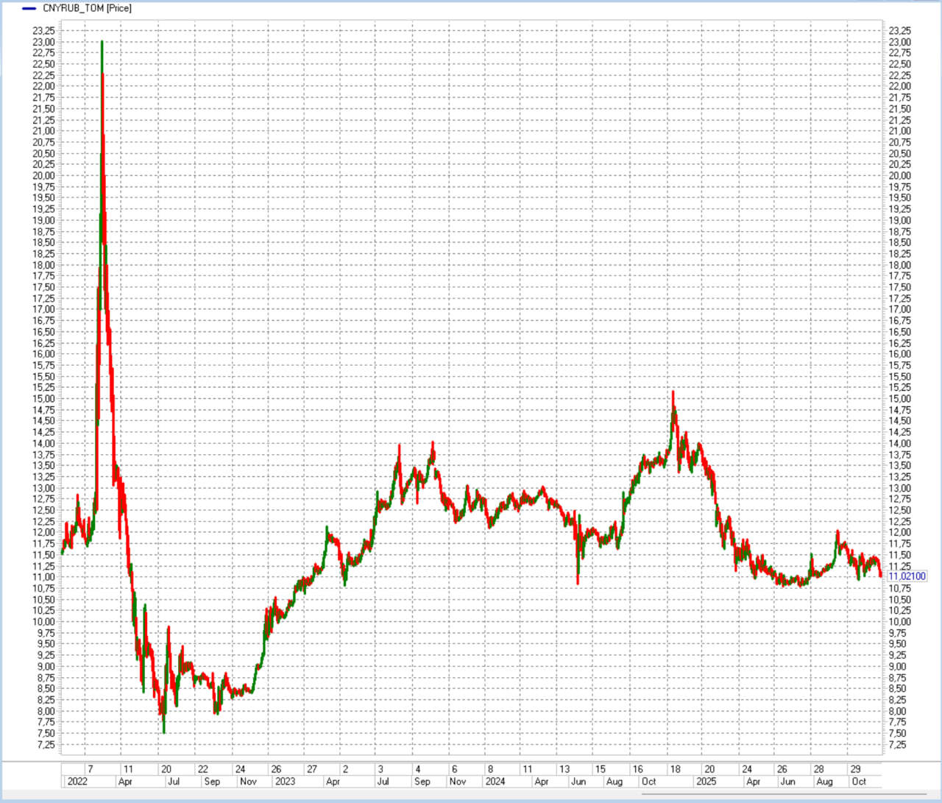Click the 2025 year label on time axis
The height and width of the screenshot is (803, 942).
pyautogui.click(x=706, y=782)
